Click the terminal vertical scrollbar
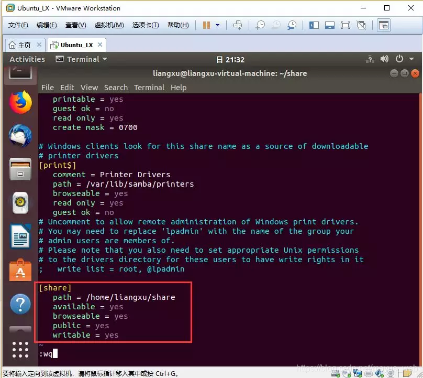 click(x=420, y=230)
